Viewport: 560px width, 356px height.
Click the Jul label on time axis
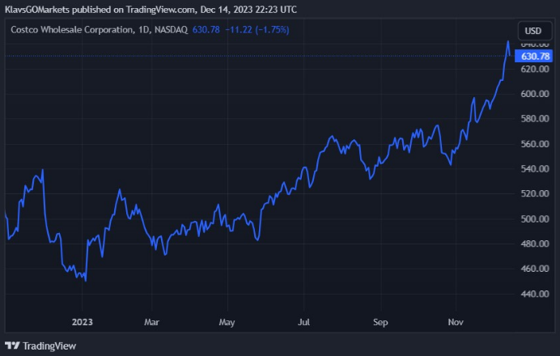[303, 322]
